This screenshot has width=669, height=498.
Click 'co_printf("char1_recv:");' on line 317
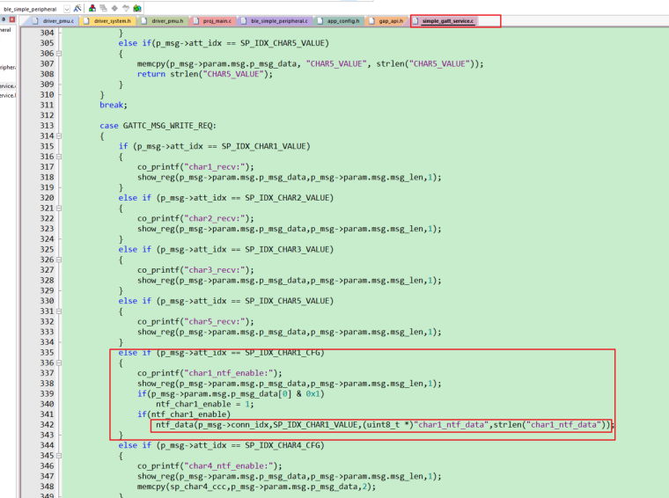click(x=195, y=167)
